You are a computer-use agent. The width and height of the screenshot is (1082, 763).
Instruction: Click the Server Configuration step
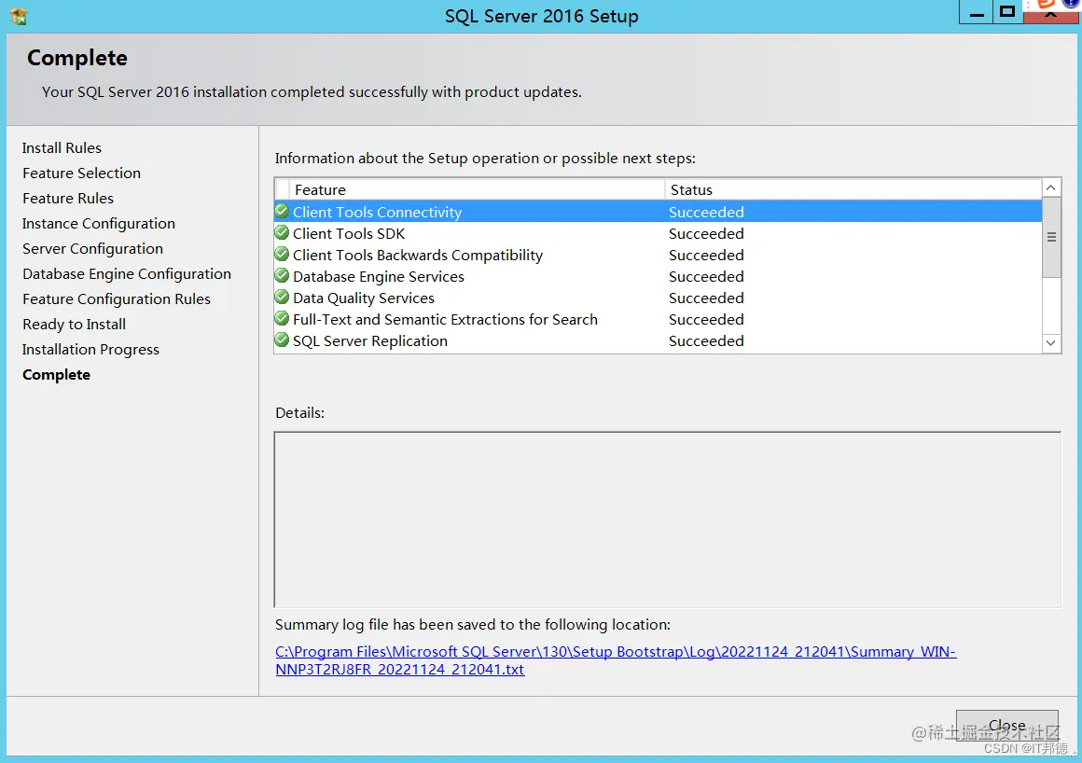point(92,249)
